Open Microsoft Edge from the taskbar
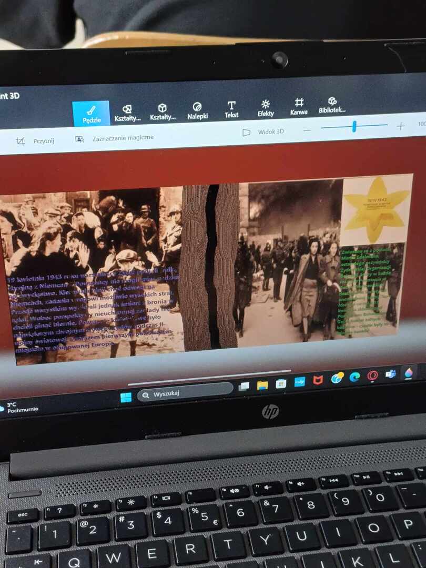426x568 pixels. (354, 378)
